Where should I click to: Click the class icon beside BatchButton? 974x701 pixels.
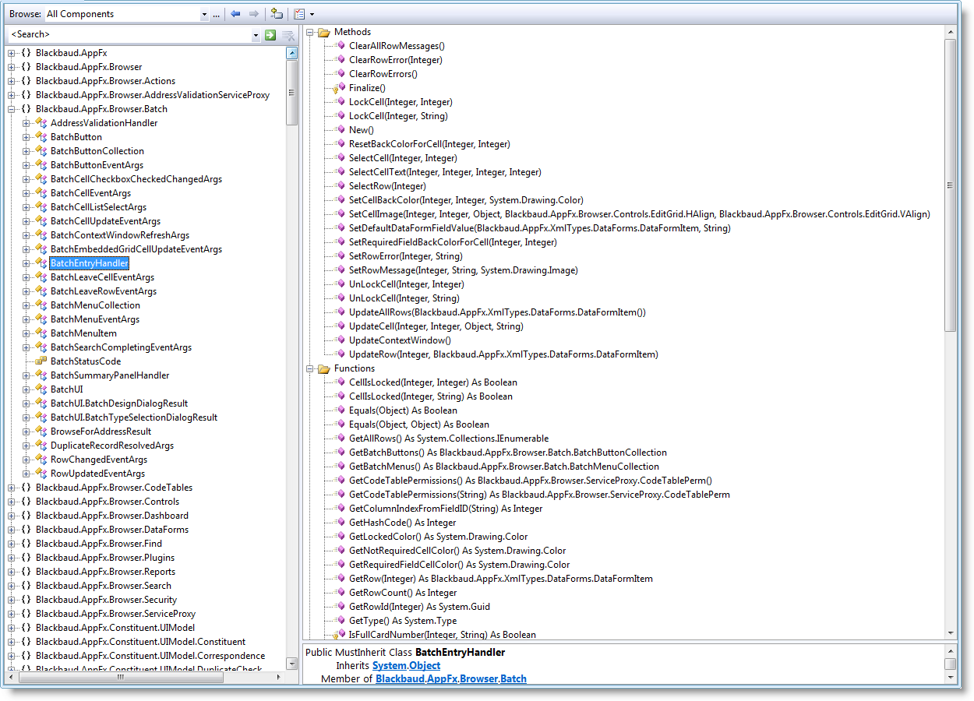[x=42, y=137]
